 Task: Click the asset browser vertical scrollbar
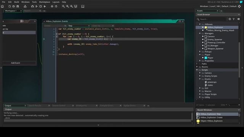(x=239, y=60)
